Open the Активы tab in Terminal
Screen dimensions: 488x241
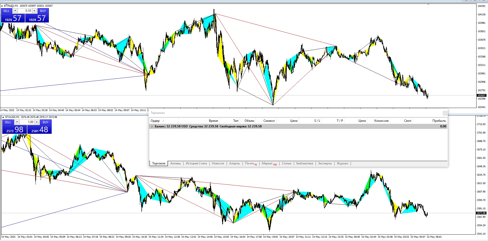click(x=175, y=163)
